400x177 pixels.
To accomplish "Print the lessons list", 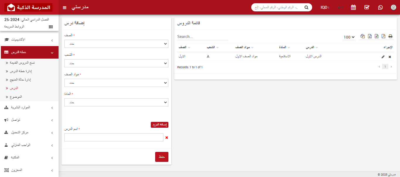I will [390, 36].
